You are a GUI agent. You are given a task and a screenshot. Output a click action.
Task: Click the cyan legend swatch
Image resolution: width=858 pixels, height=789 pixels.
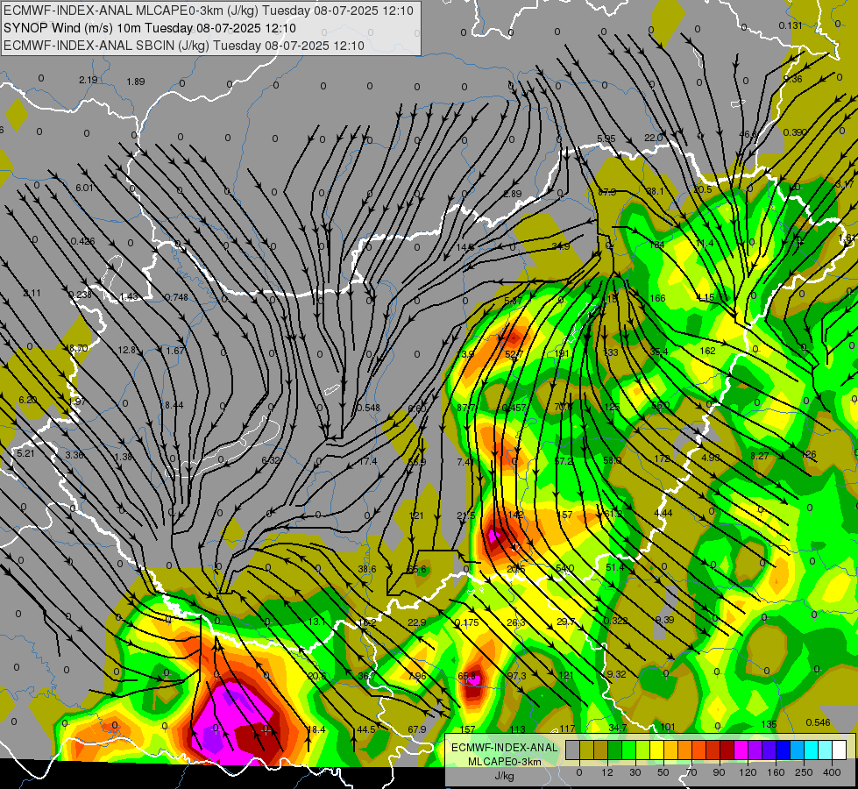tap(812, 750)
